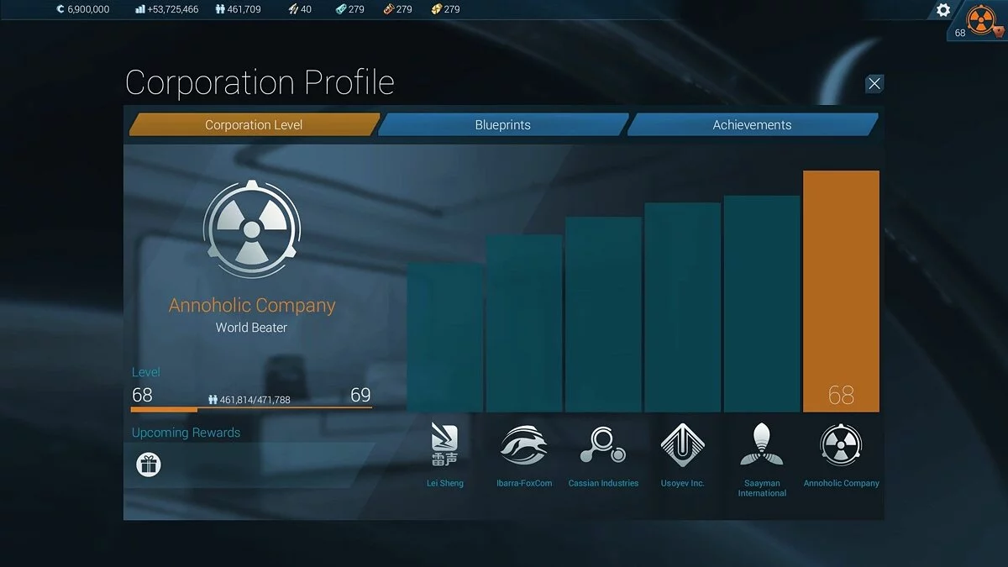Image resolution: width=1008 pixels, height=567 pixels.
Task: Select the Corporation Level tab
Action: [254, 124]
